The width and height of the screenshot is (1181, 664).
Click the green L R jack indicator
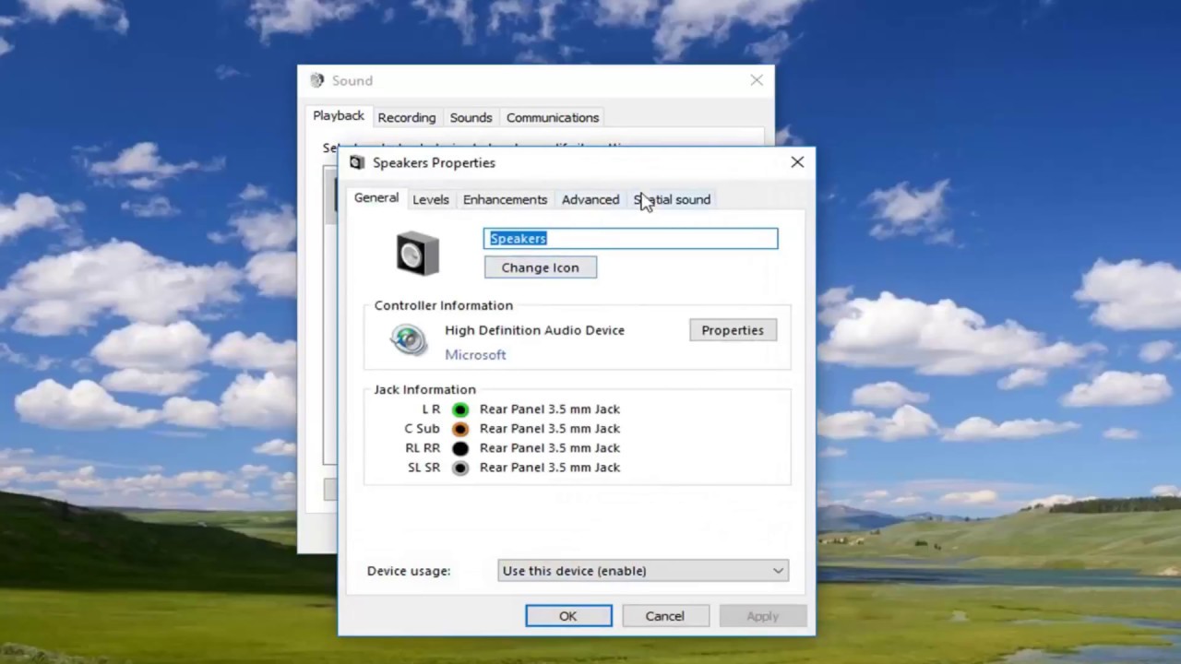coord(460,409)
